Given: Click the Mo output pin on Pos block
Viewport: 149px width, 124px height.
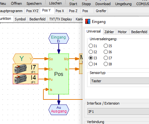Looking at the screenshot, I should point(66,59).
